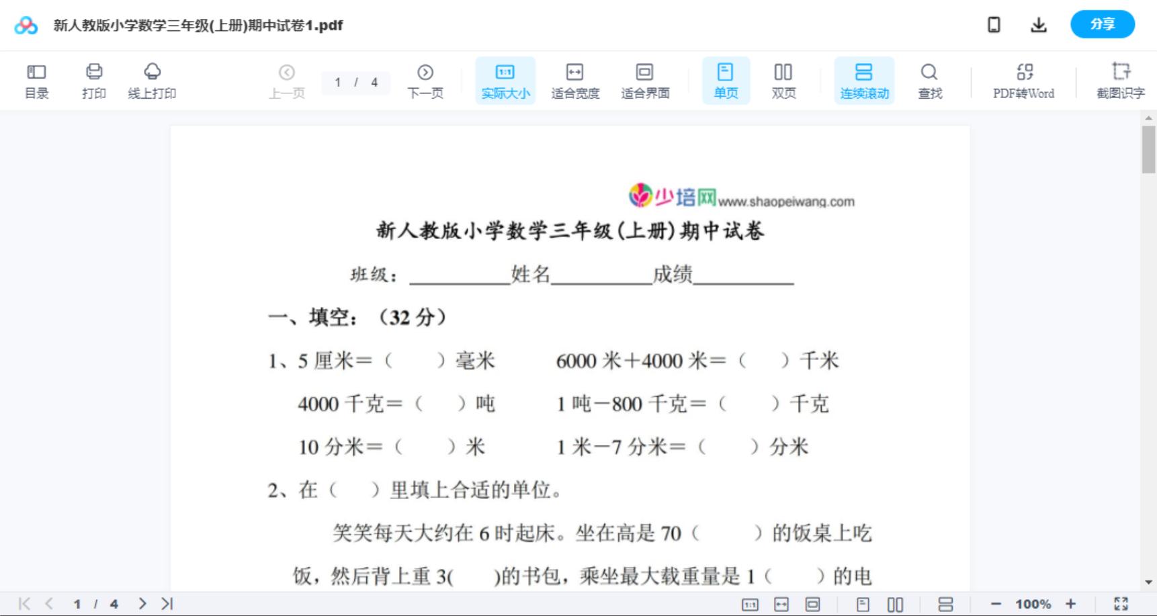Click the download icon near top right
This screenshot has width=1157, height=616.
(x=1038, y=24)
